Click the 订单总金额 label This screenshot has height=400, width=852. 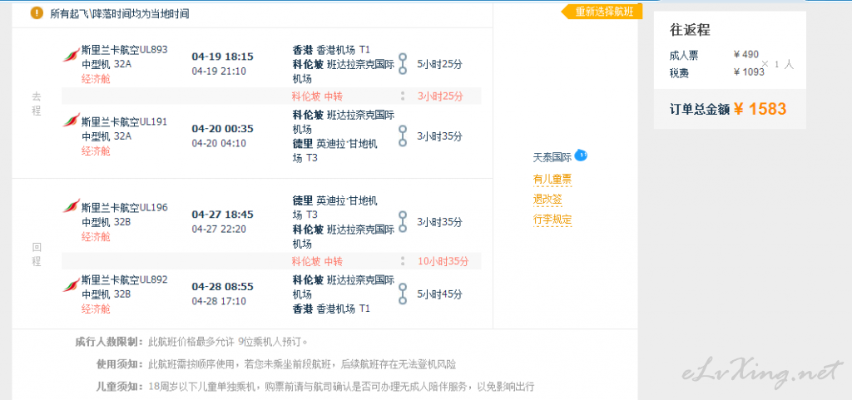[699, 109]
